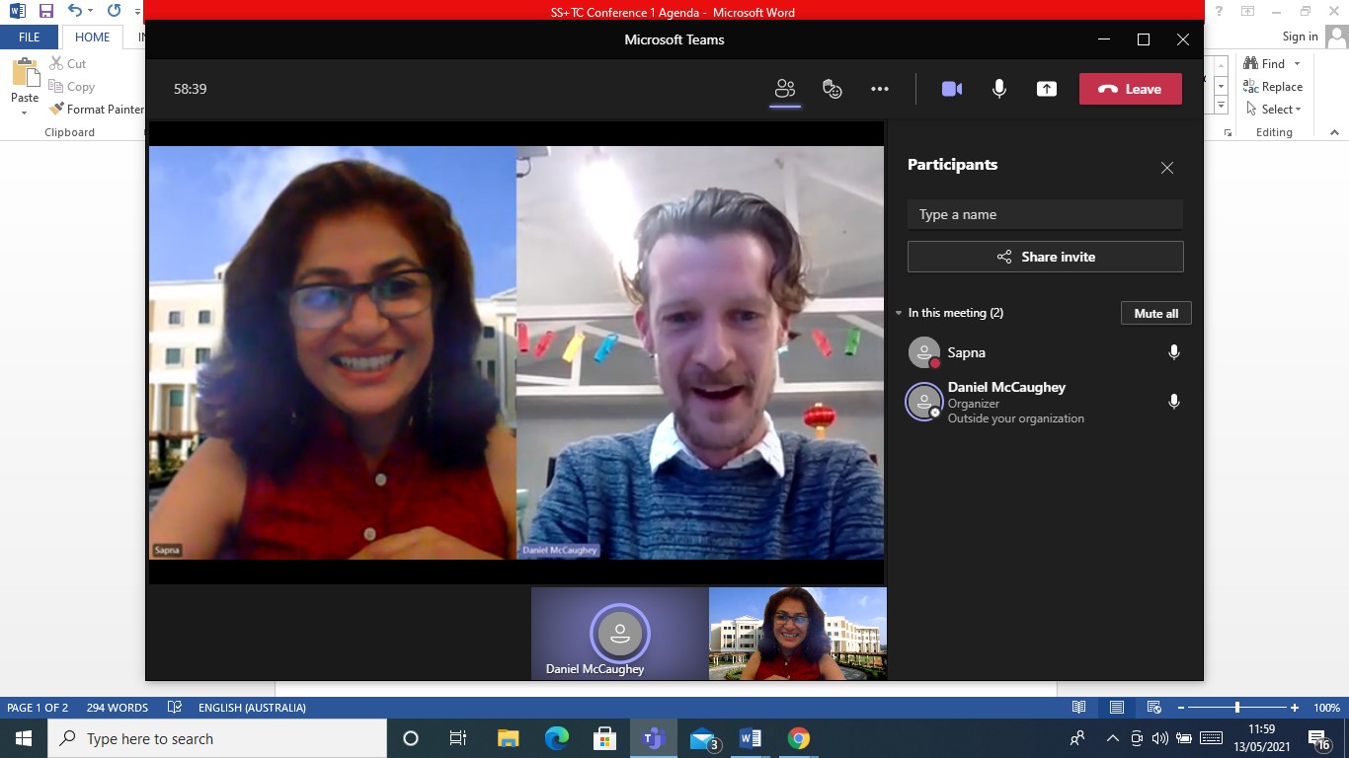1349x758 pixels.
Task: Click Sapna's avatar in participants list
Action: [924, 352]
